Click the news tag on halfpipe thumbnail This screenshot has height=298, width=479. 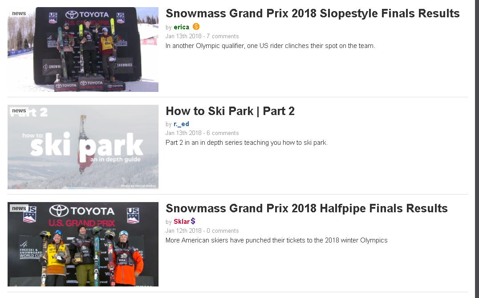tap(19, 208)
